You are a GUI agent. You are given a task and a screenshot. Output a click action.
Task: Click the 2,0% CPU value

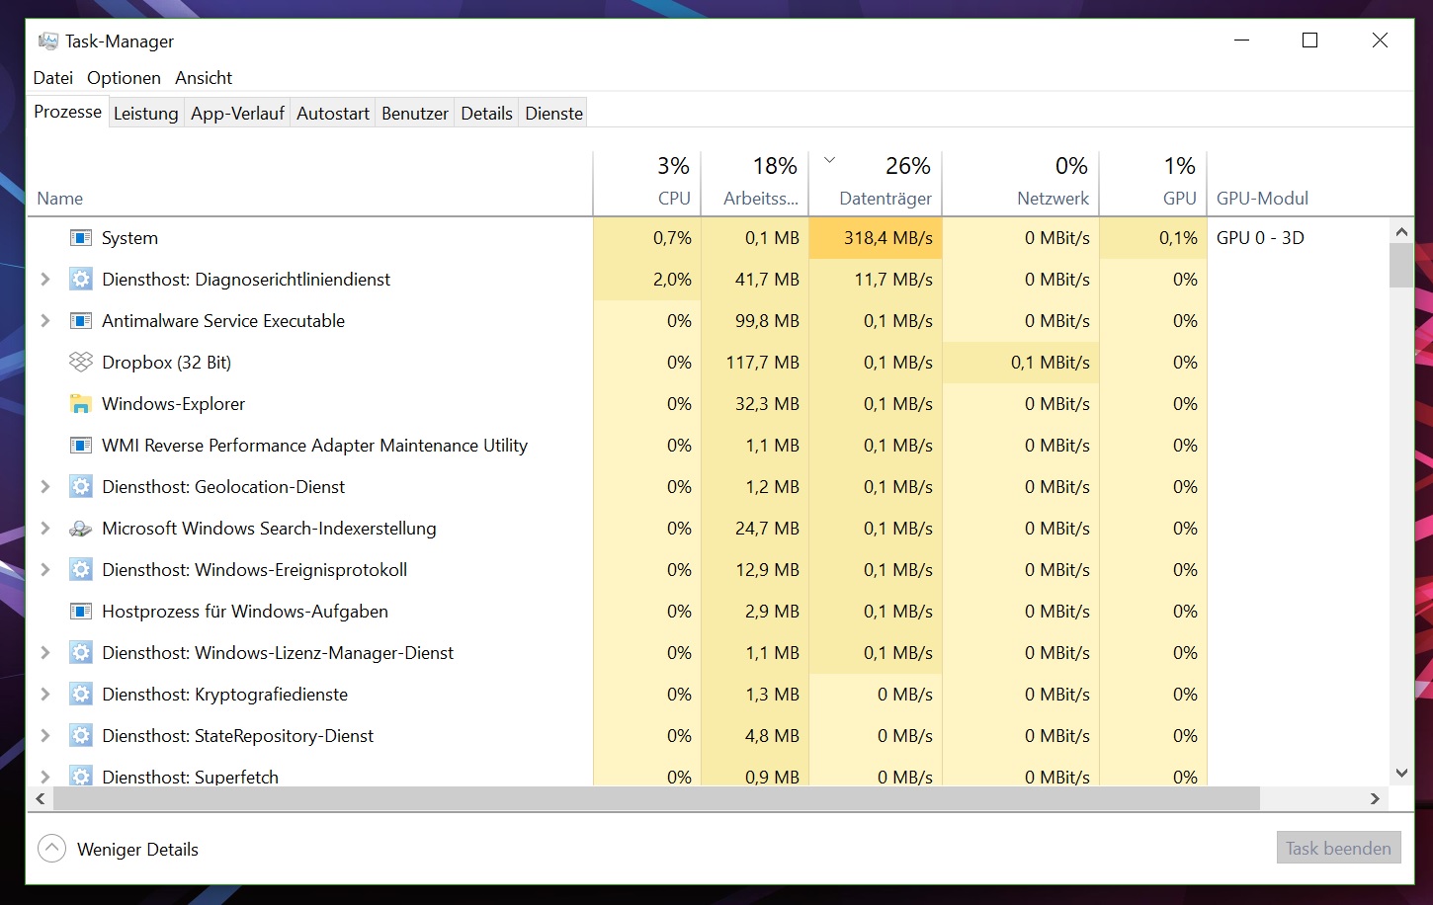point(647,280)
